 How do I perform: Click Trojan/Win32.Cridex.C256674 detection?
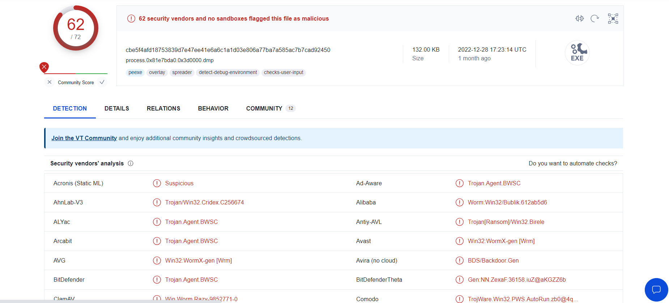point(204,202)
